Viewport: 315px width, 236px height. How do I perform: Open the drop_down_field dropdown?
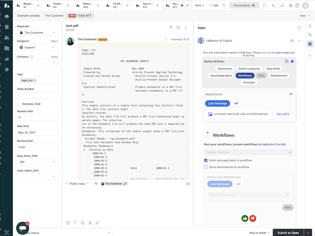[x=37, y=162]
